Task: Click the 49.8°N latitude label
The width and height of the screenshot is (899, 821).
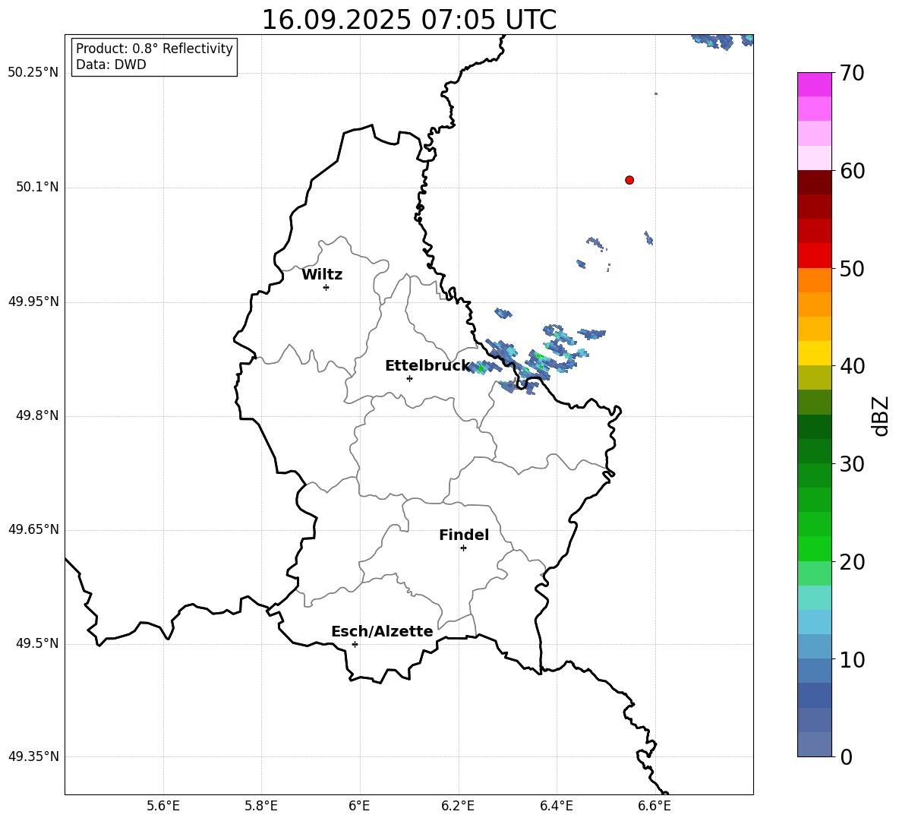Action: click(x=37, y=415)
